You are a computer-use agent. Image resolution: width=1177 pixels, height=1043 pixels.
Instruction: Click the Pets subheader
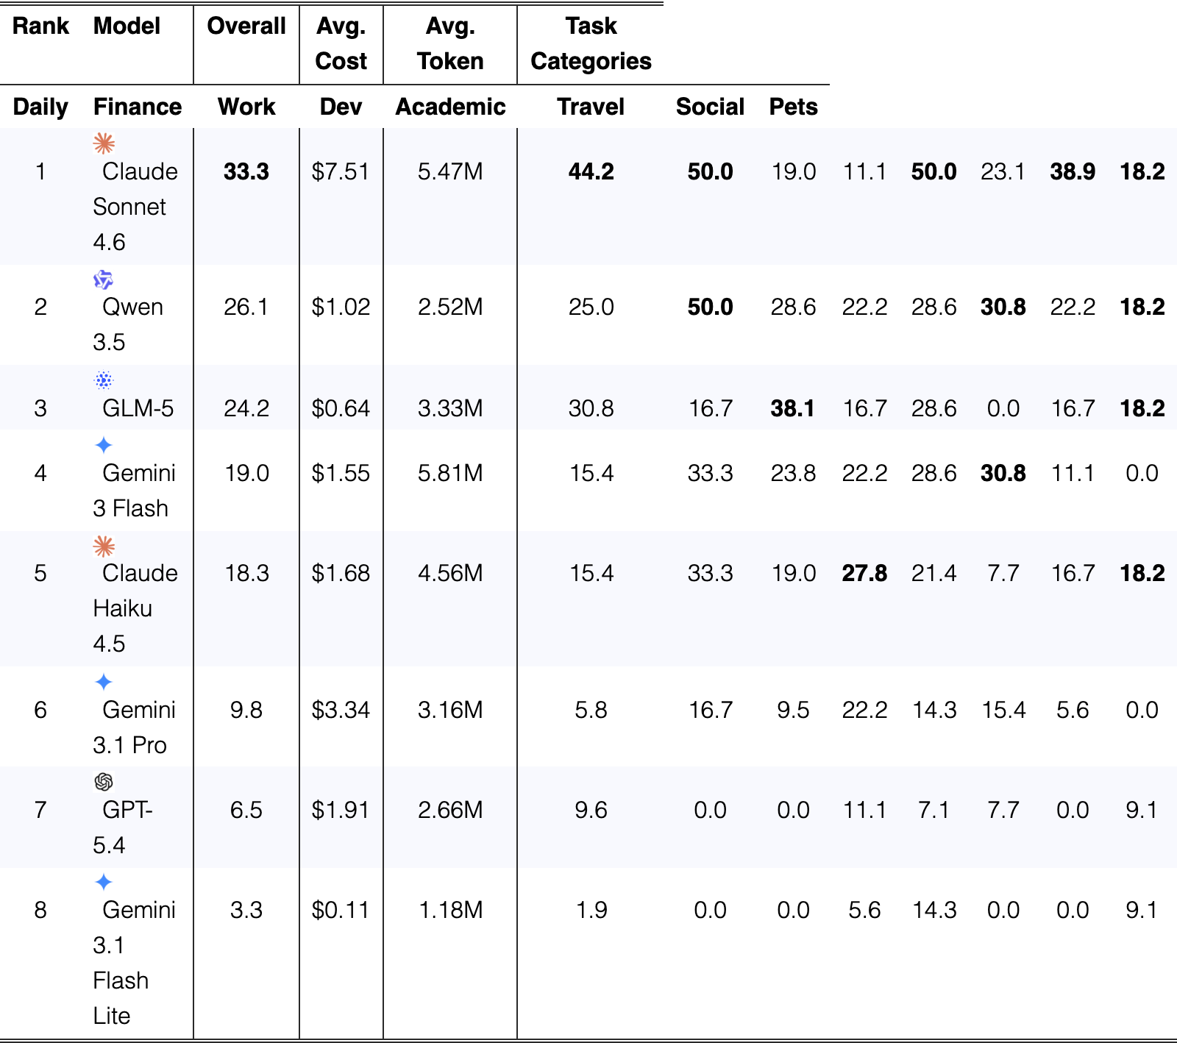pos(794,107)
